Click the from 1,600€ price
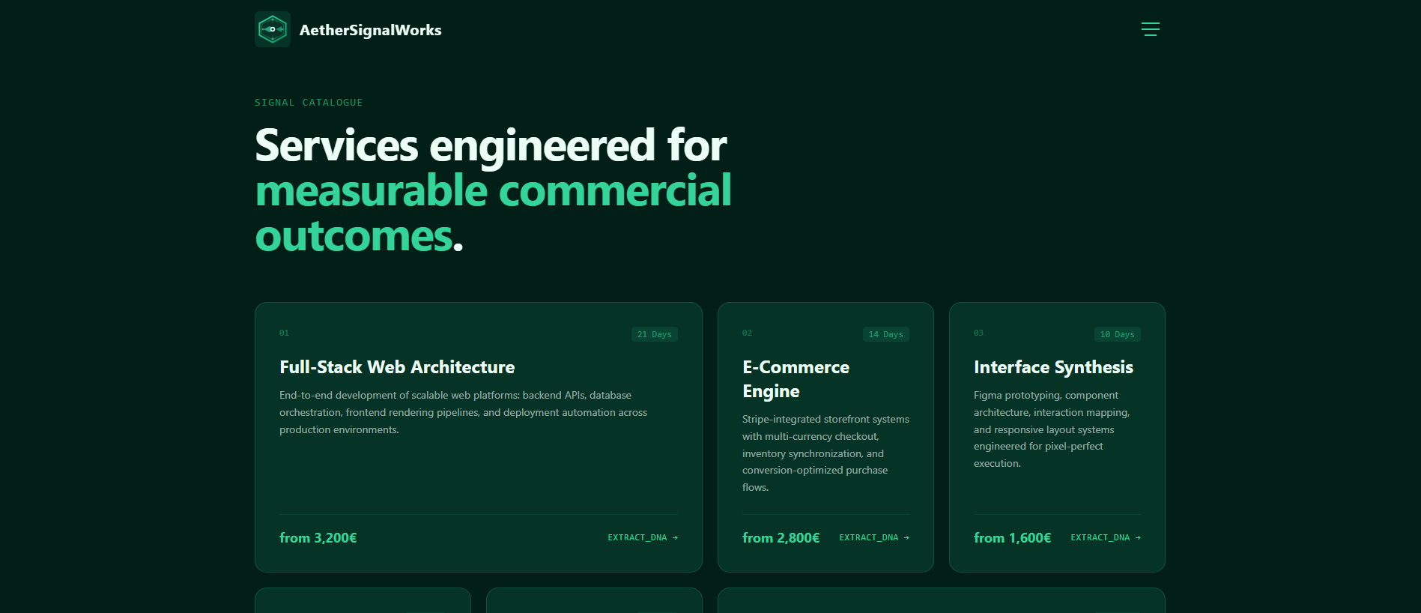 tap(1012, 538)
